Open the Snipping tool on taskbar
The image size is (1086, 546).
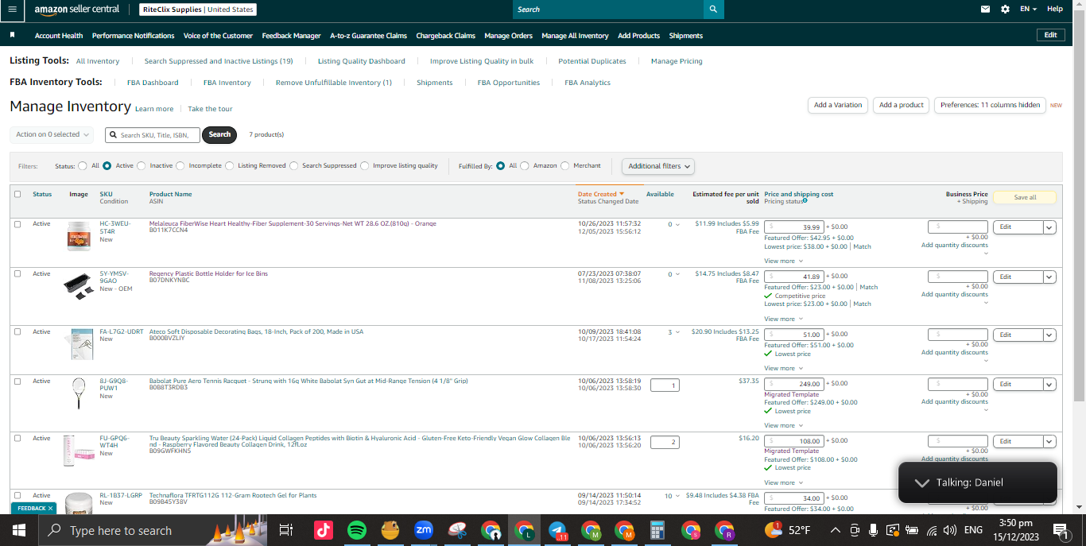[x=457, y=530]
